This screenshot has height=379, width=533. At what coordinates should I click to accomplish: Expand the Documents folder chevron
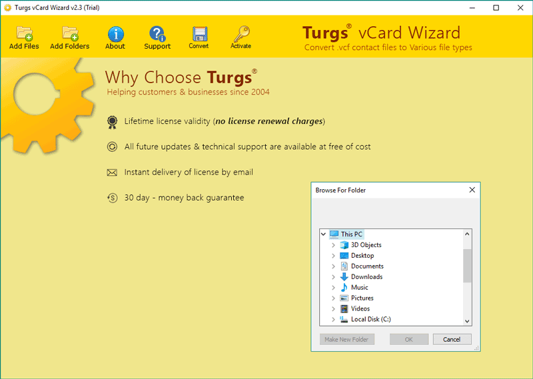coord(334,266)
